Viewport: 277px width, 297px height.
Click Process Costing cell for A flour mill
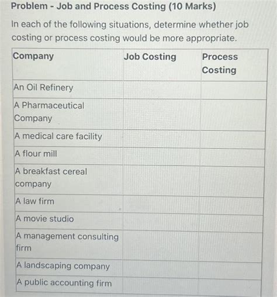(232, 157)
